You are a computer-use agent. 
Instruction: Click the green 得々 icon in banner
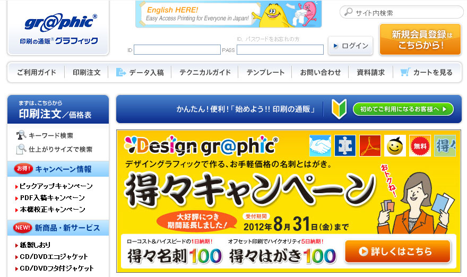tap(445, 145)
